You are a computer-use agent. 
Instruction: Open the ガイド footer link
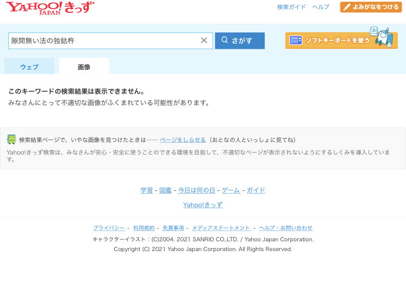click(x=256, y=190)
